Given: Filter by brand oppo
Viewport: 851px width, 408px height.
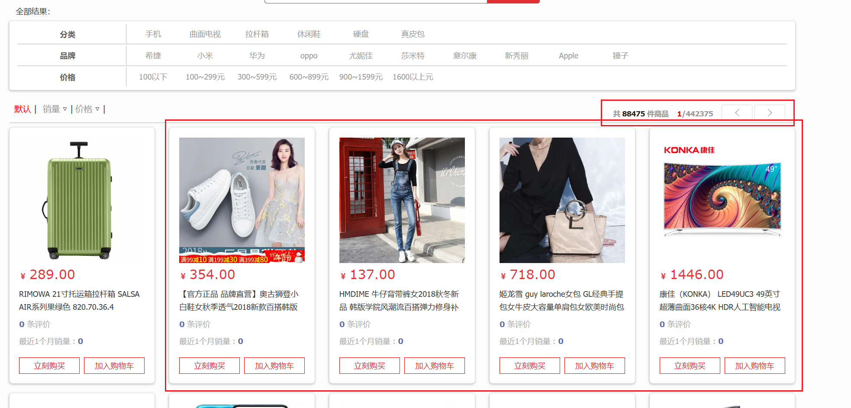Looking at the screenshot, I should tap(309, 56).
